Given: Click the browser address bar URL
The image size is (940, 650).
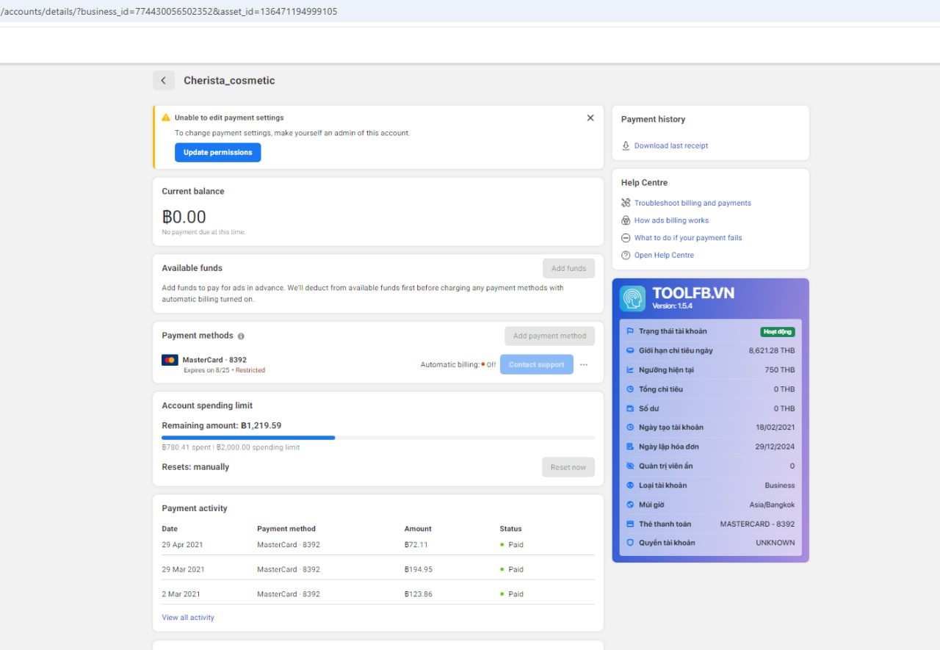Looking at the screenshot, I should pyautogui.click(x=169, y=11).
